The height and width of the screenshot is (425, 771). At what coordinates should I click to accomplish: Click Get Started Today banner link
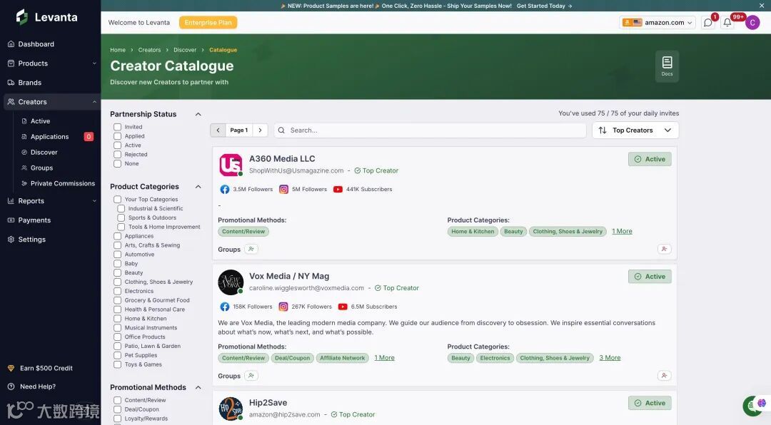click(544, 6)
